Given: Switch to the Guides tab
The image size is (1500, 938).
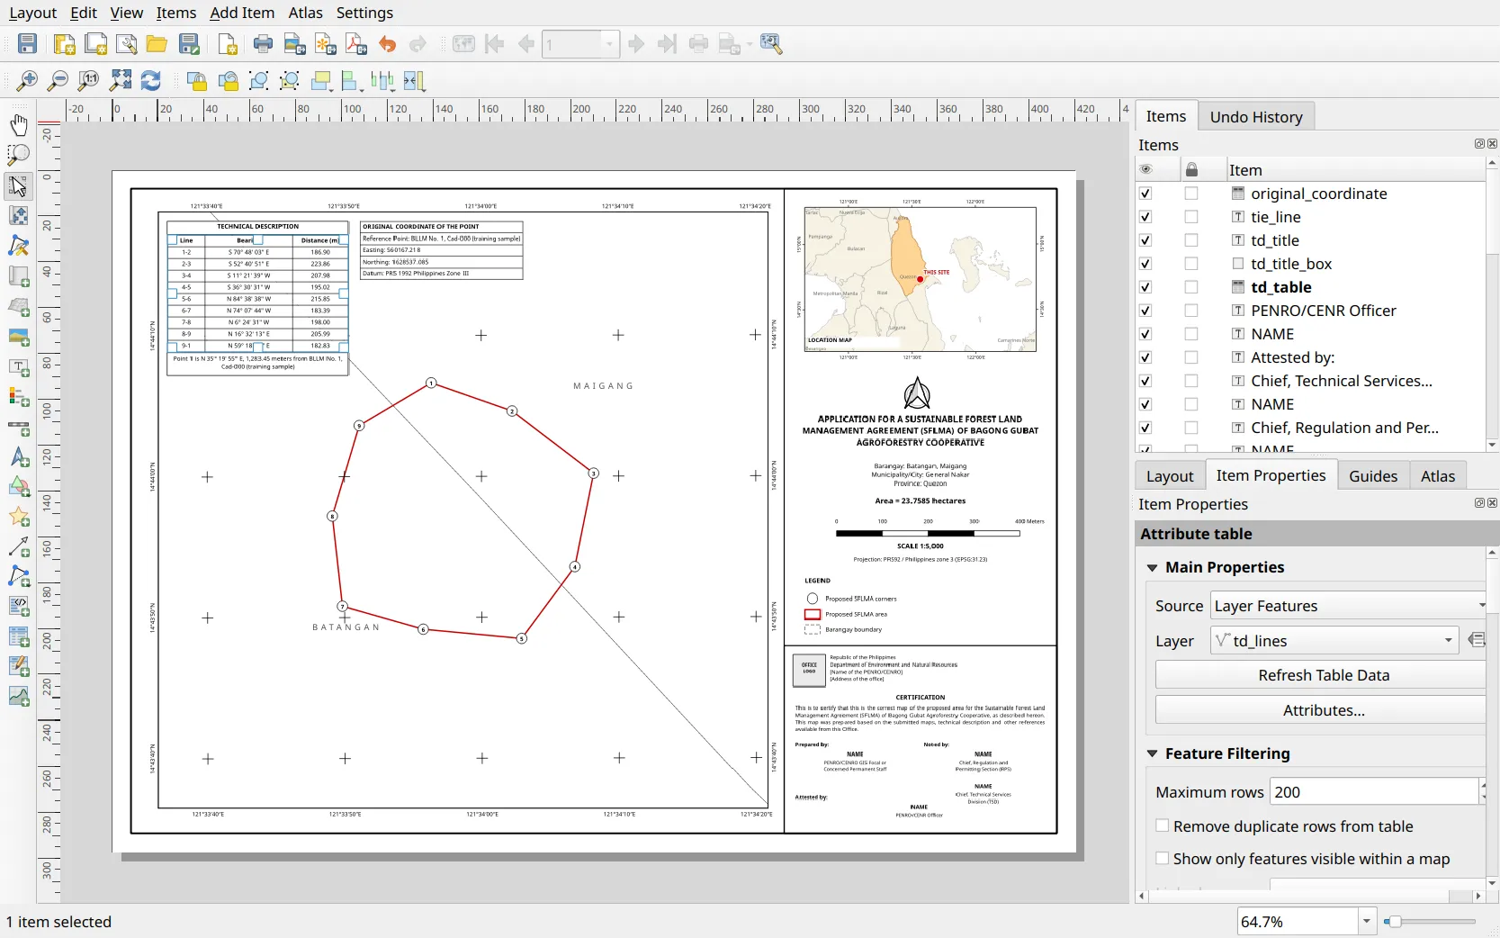Looking at the screenshot, I should coord(1373,476).
